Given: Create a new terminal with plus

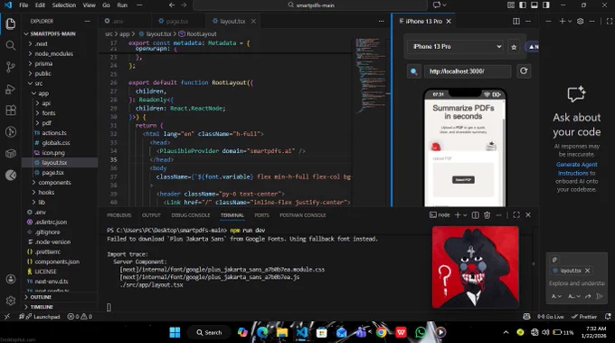Looking at the screenshot, I should pyautogui.click(x=458, y=215).
